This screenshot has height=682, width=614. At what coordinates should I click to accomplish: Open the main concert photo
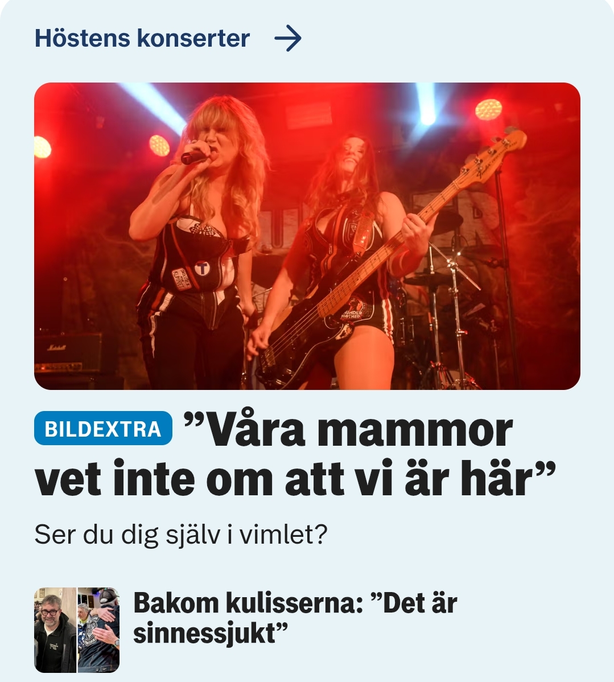click(x=307, y=236)
